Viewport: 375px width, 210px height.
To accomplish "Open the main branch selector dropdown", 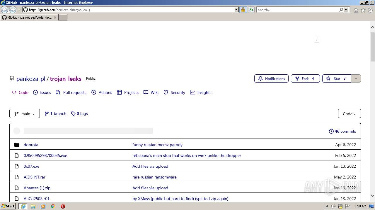I will tap(25, 113).
